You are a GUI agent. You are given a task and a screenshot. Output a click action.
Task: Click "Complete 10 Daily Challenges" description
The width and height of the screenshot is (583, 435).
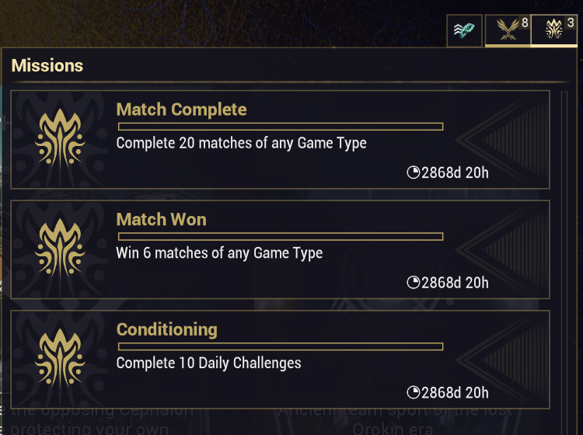(x=208, y=363)
